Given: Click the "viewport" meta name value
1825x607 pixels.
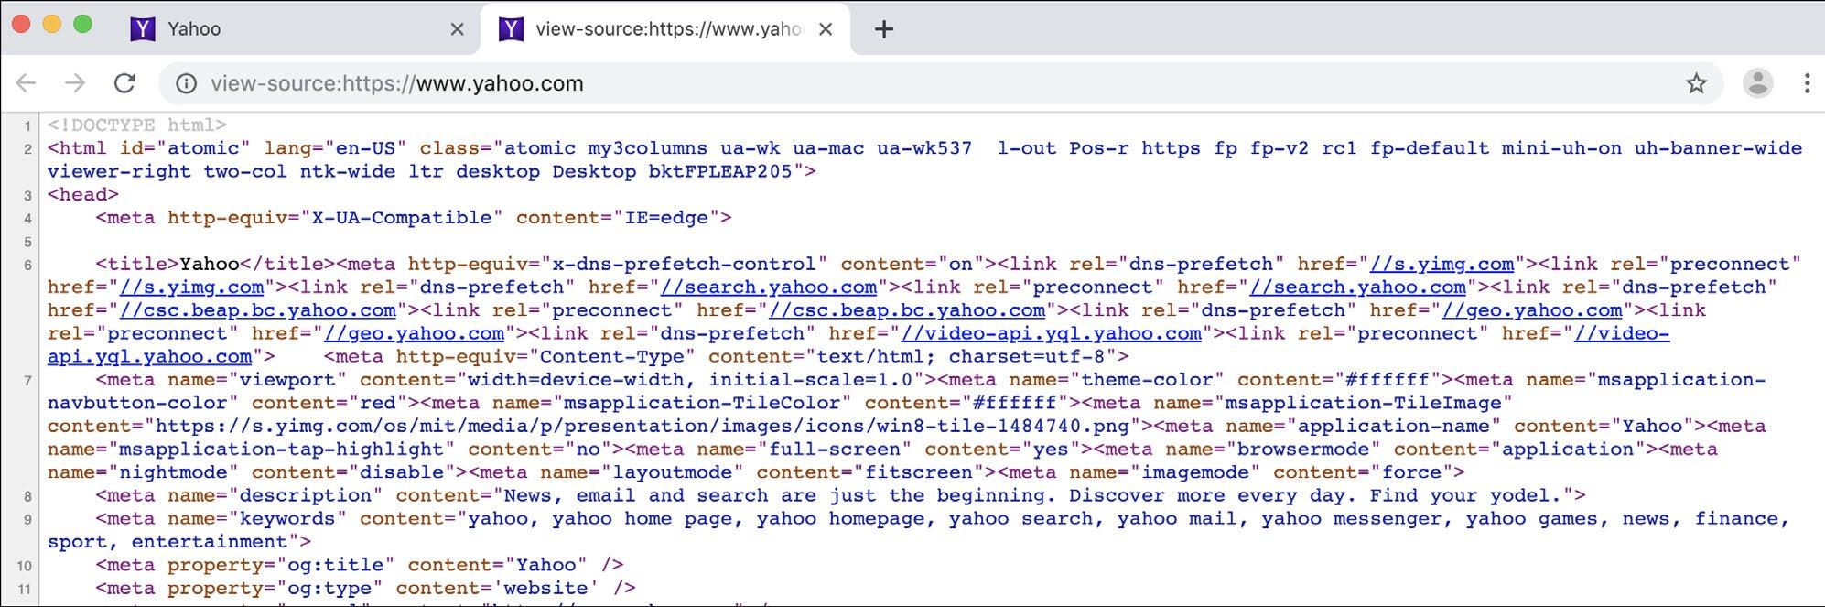Looking at the screenshot, I should 287,380.
